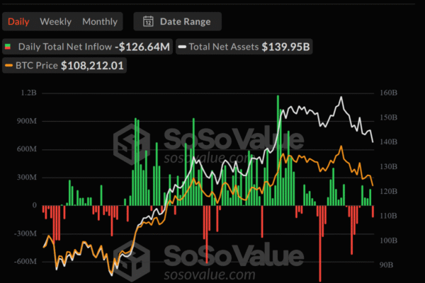
Task: Click the white line marker for Total Net Assets
Action: point(182,47)
